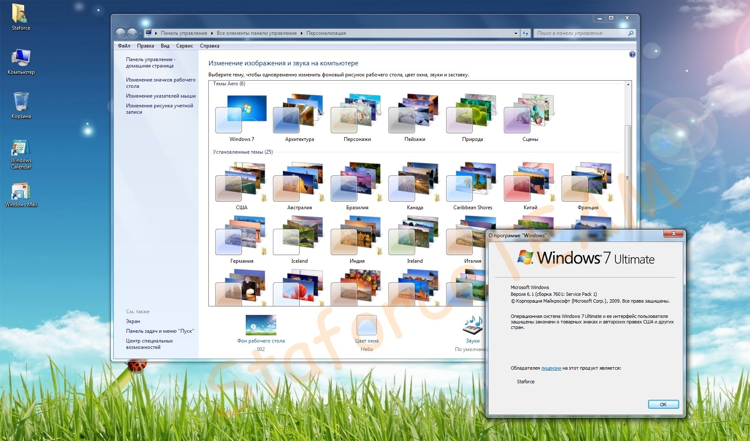Select the Персонажи theme
Viewport: 750px width, 441px height.
[357, 118]
